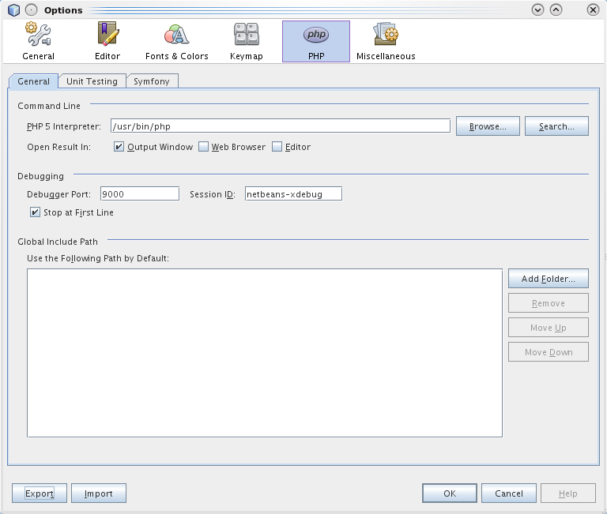This screenshot has height=514, width=607.
Task: Confirm with the OK button
Action: pyautogui.click(x=450, y=493)
